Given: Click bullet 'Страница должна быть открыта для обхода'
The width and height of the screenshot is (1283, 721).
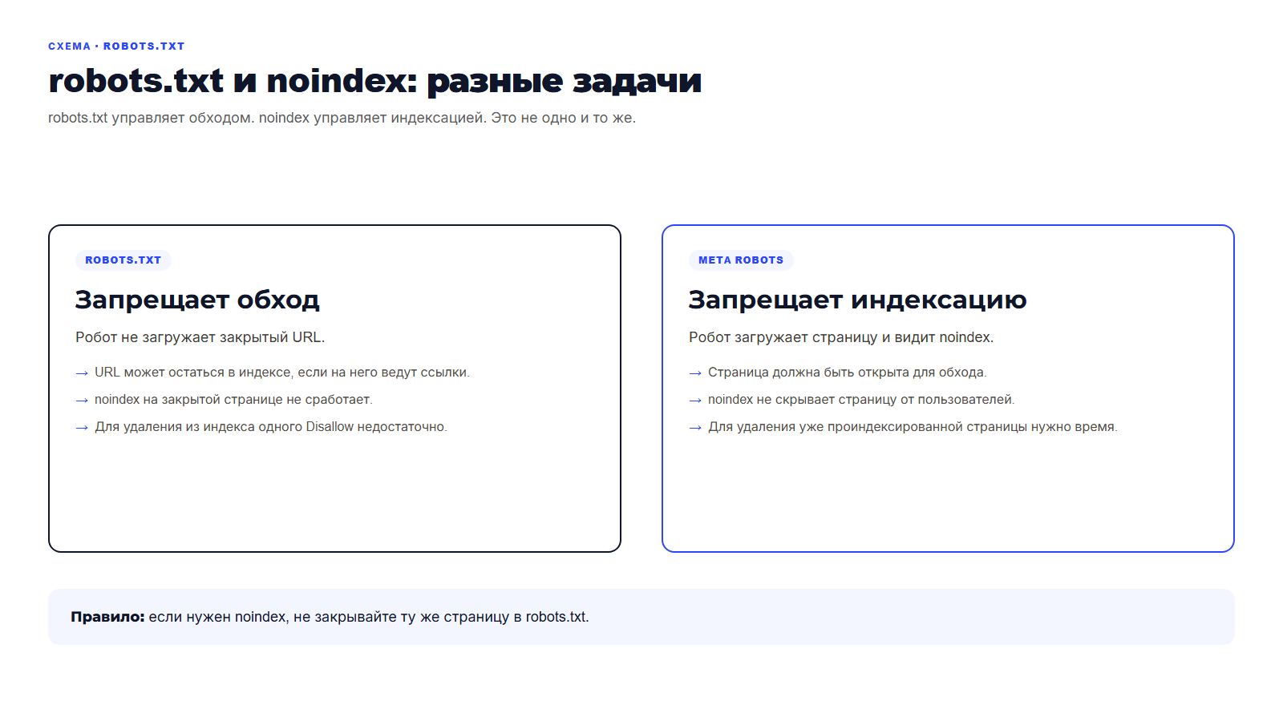Looking at the screenshot, I should pos(847,373).
